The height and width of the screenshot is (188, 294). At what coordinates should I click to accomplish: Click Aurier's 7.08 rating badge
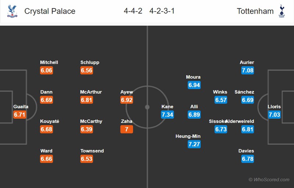click(x=248, y=70)
